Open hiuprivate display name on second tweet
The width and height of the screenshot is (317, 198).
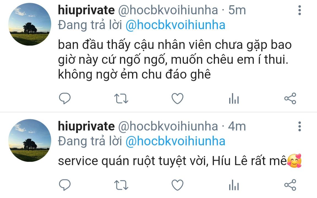(86, 126)
